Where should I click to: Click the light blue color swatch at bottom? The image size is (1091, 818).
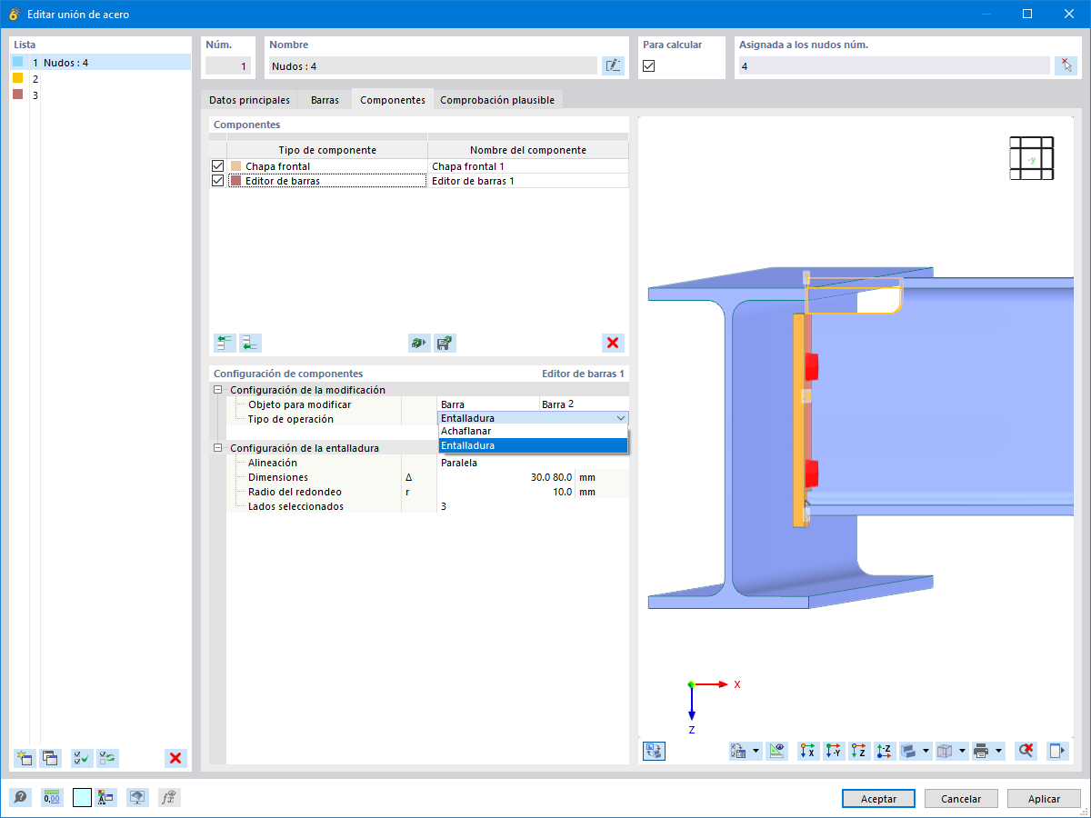point(82,798)
